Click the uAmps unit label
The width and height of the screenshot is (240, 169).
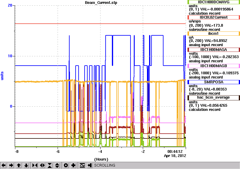[x=195, y=21]
